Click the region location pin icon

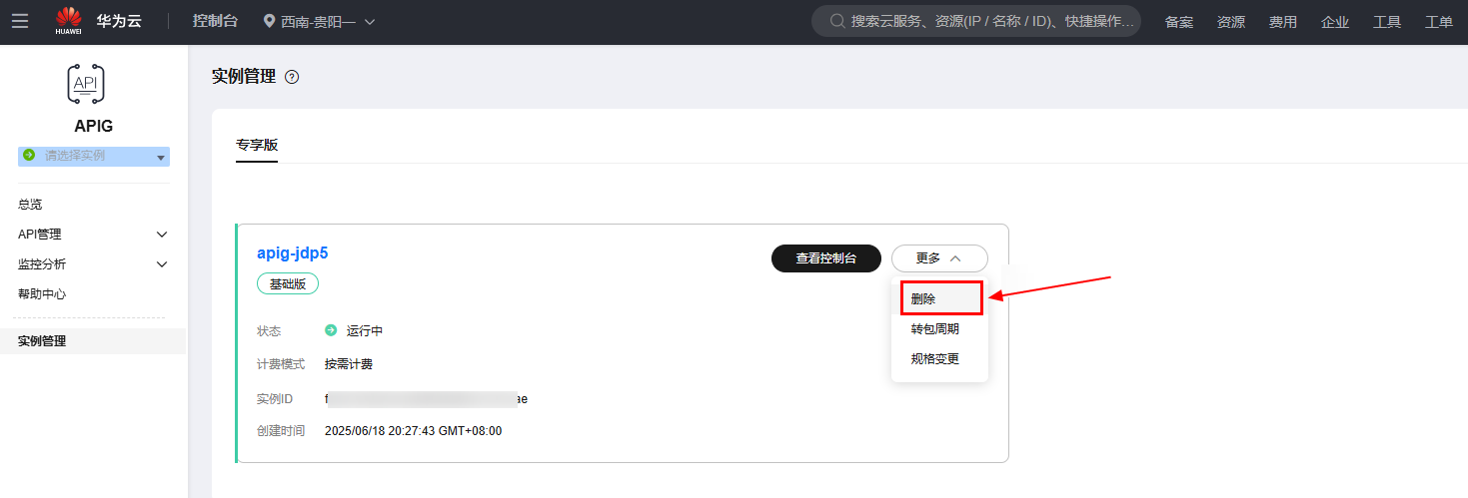(x=270, y=21)
